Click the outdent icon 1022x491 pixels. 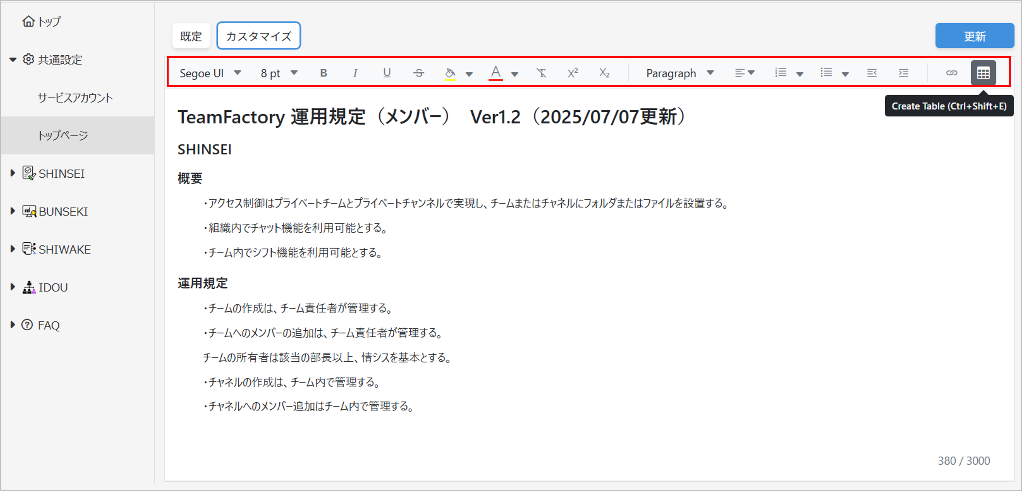(x=872, y=73)
